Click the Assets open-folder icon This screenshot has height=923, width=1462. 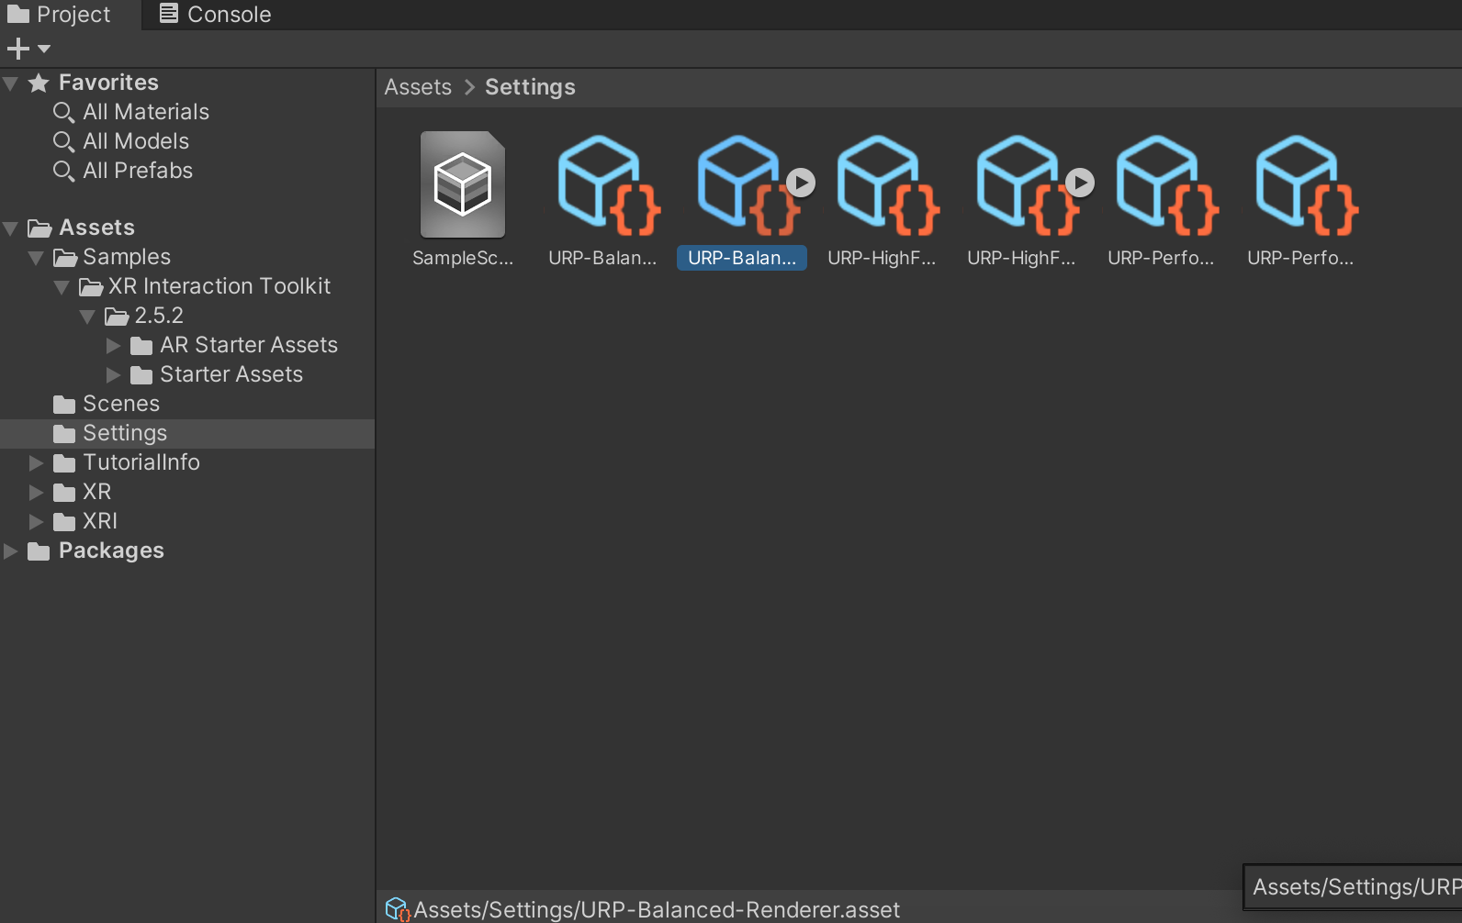39,228
